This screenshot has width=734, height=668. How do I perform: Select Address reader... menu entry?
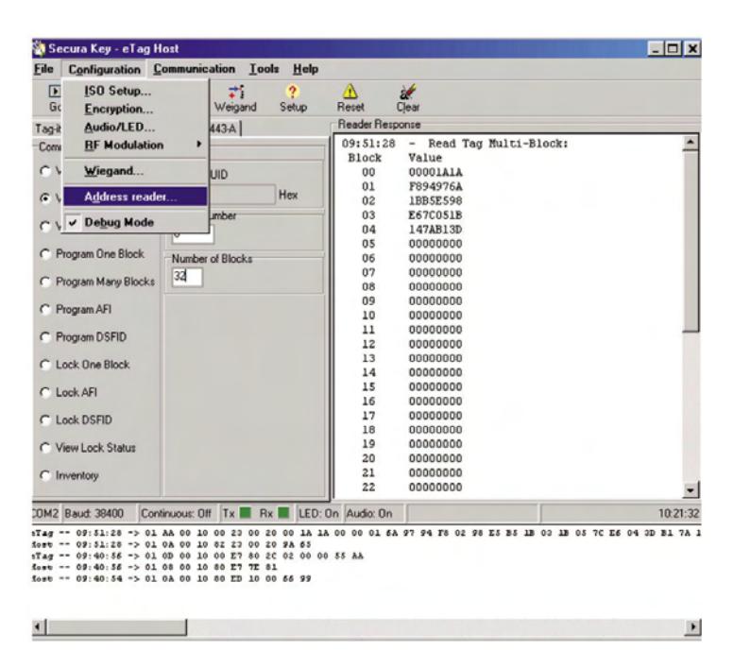[136, 197]
